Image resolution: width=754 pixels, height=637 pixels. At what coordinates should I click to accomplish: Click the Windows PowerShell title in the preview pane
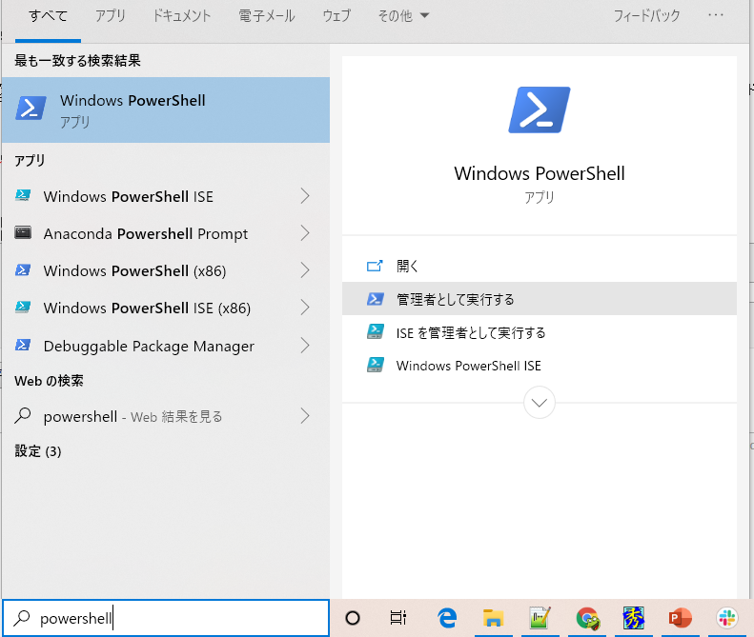pyautogui.click(x=540, y=173)
